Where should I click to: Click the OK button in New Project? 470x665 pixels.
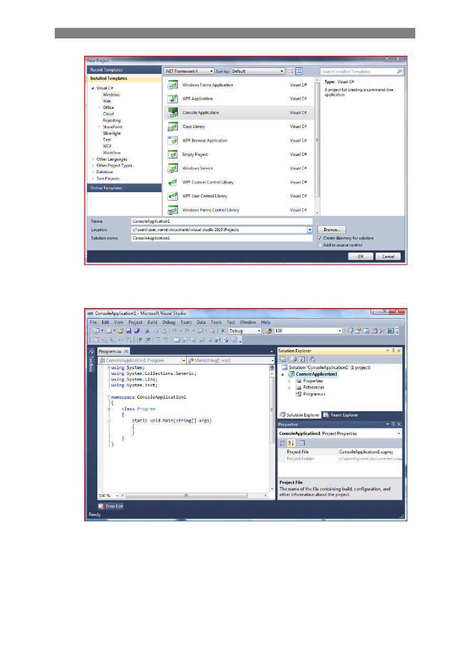point(361,256)
